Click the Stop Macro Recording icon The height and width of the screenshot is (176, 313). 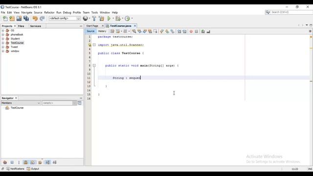point(197,31)
